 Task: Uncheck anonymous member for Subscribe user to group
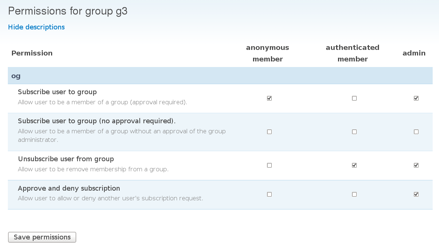coord(269,98)
